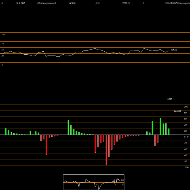Select the 'SI & MR' header text

[20, 3]
